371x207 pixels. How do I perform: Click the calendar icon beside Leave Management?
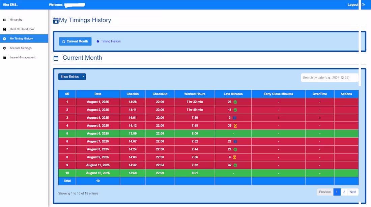click(4, 57)
